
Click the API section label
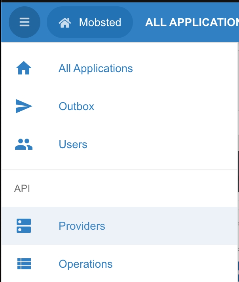point(22,189)
